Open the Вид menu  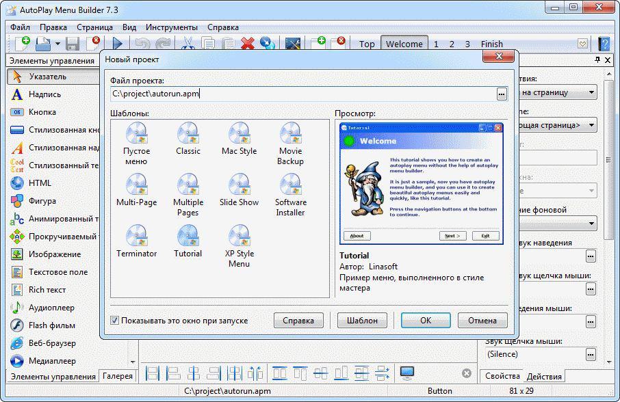tap(129, 27)
